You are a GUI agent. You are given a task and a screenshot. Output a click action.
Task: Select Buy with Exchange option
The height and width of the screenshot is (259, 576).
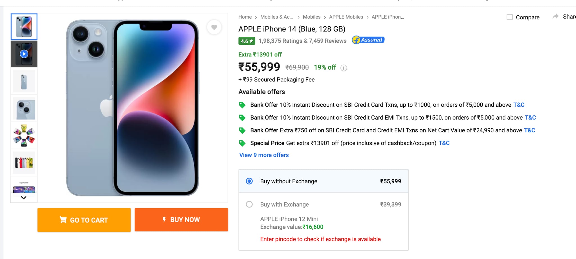click(x=249, y=204)
